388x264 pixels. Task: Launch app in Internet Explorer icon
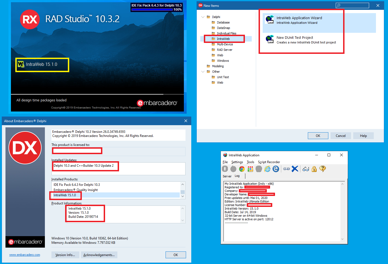coord(267,169)
